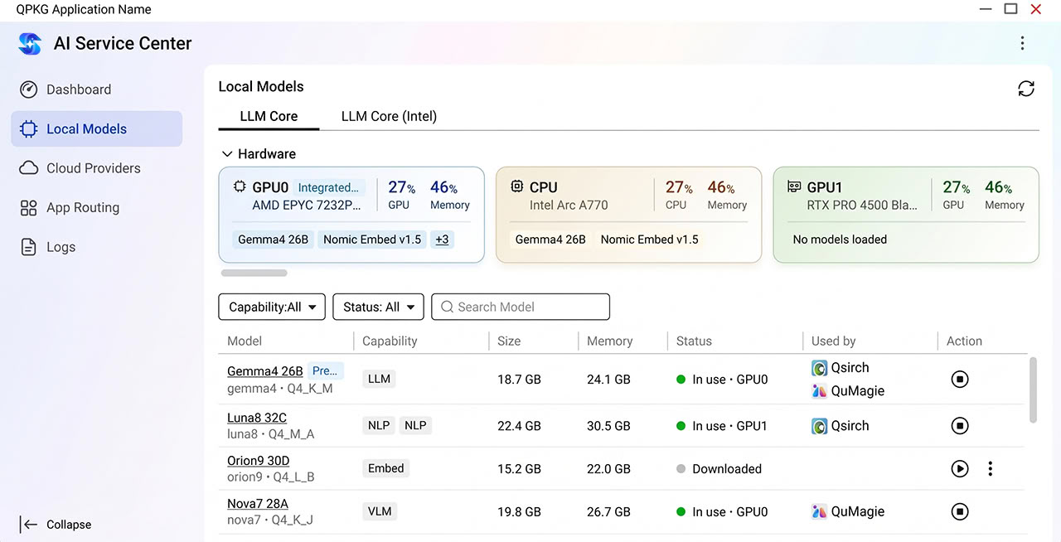Click the vertical scrollbar of the model table
Screen dimensions: 1061x542
click(1033, 390)
